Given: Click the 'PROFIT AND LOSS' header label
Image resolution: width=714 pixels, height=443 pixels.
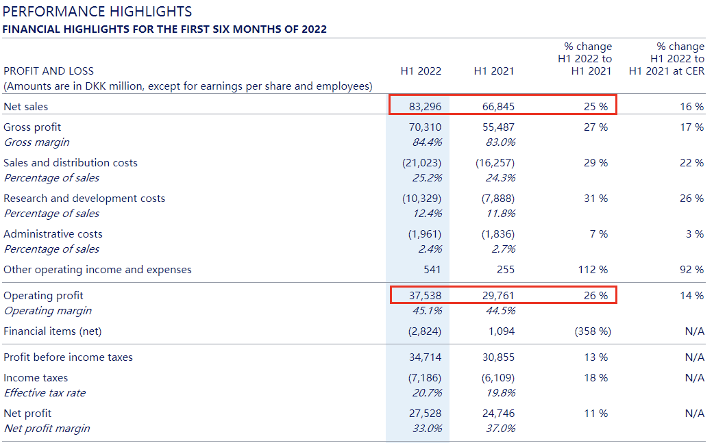Looking at the screenshot, I should click(x=49, y=71).
